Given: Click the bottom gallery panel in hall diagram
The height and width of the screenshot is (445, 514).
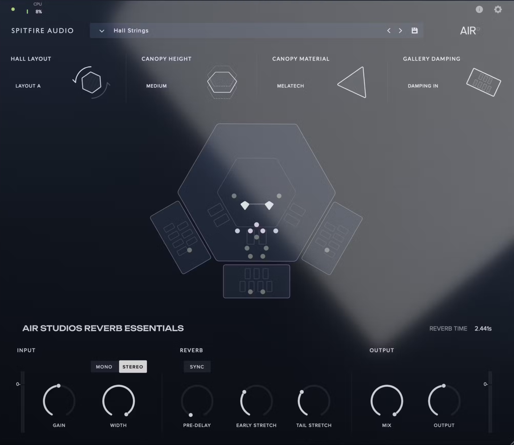Looking at the screenshot, I should [x=256, y=281].
